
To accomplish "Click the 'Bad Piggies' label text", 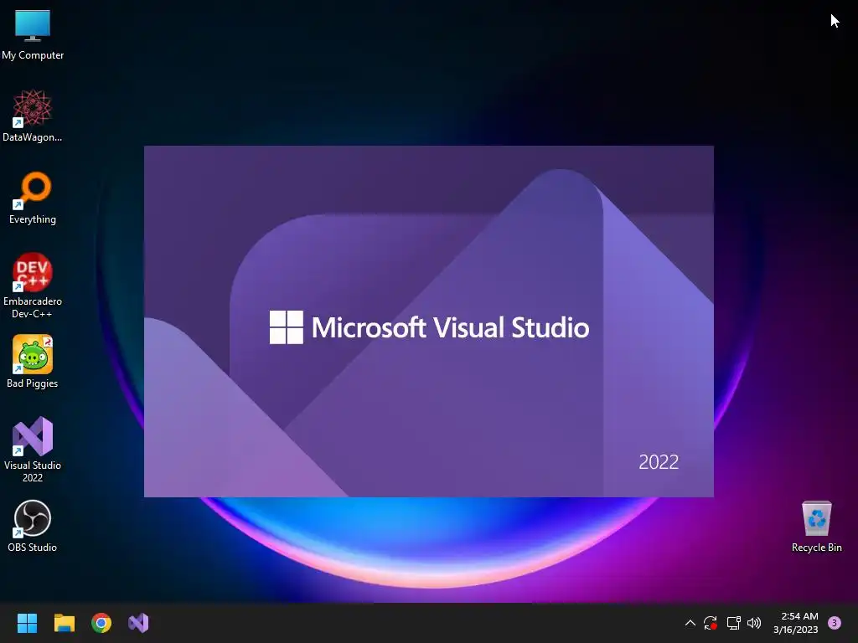I will (33, 383).
